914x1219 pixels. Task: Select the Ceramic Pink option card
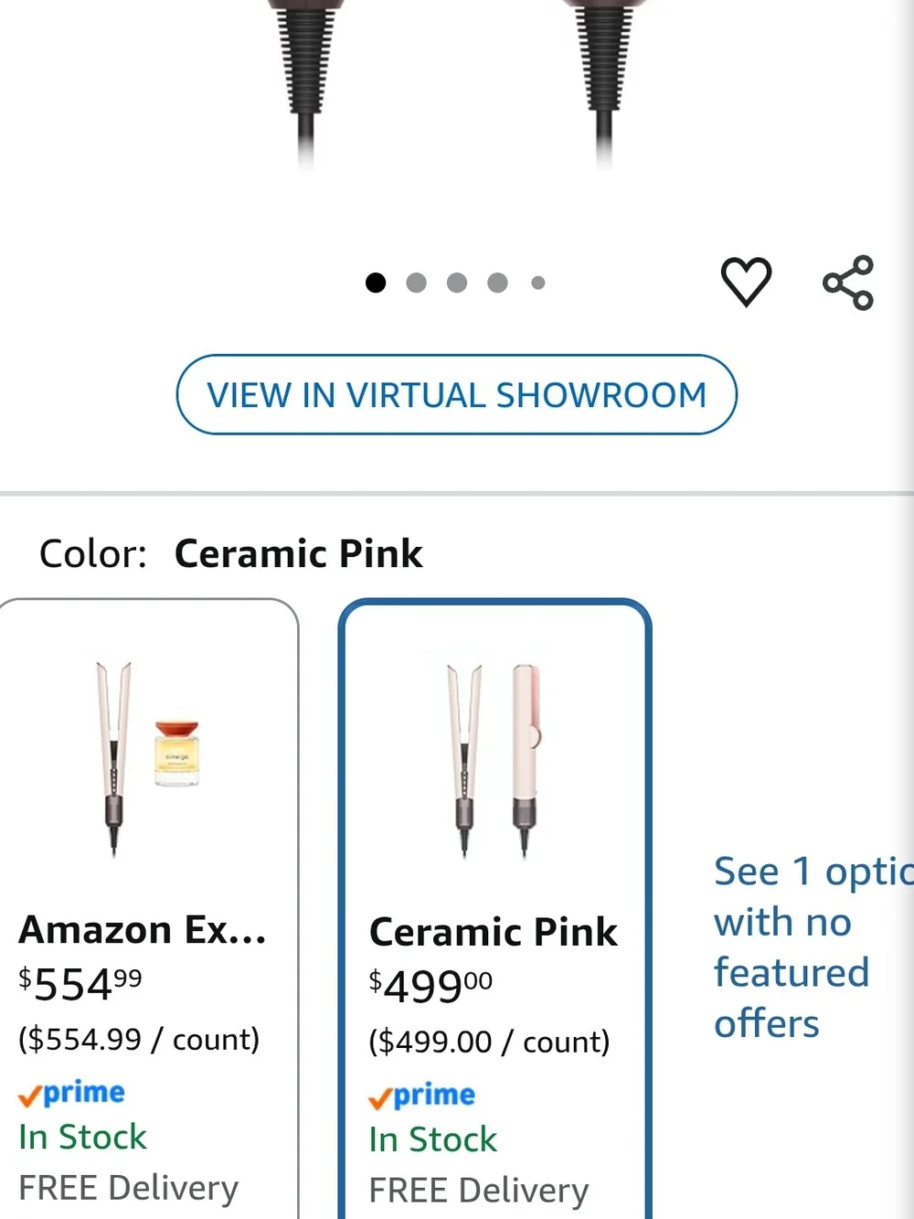(x=494, y=908)
